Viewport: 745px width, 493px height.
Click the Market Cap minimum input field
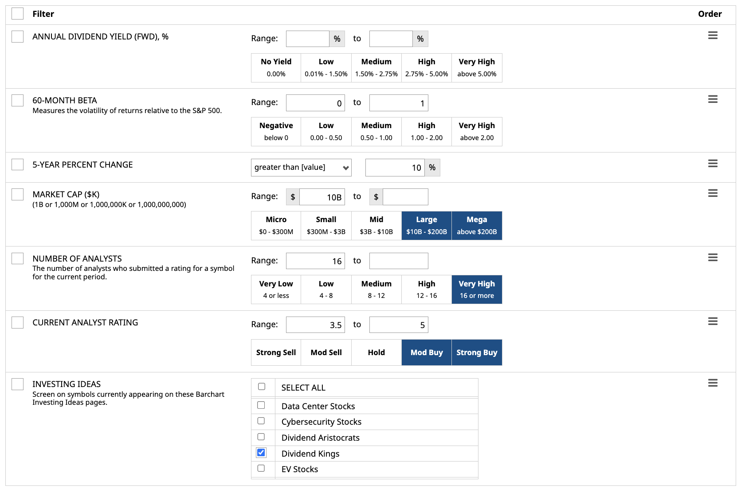(x=322, y=197)
